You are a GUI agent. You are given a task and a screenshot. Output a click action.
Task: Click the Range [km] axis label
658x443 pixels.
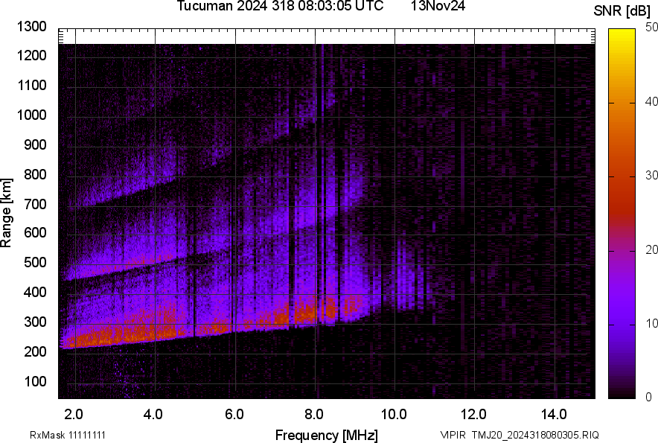7,212
